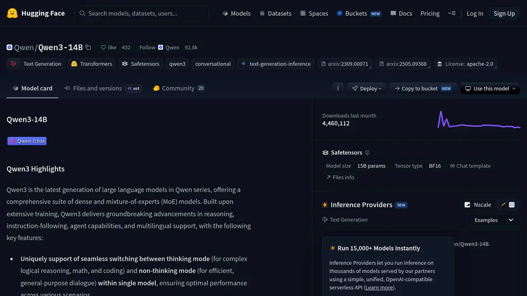The height and width of the screenshot is (296, 527).
Task: Open the Qwen organization link in title
Action: (23, 47)
